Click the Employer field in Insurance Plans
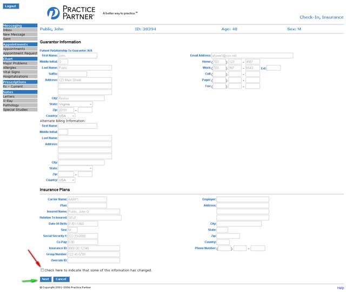The height and width of the screenshot is (292, 346). coord(243,199)
